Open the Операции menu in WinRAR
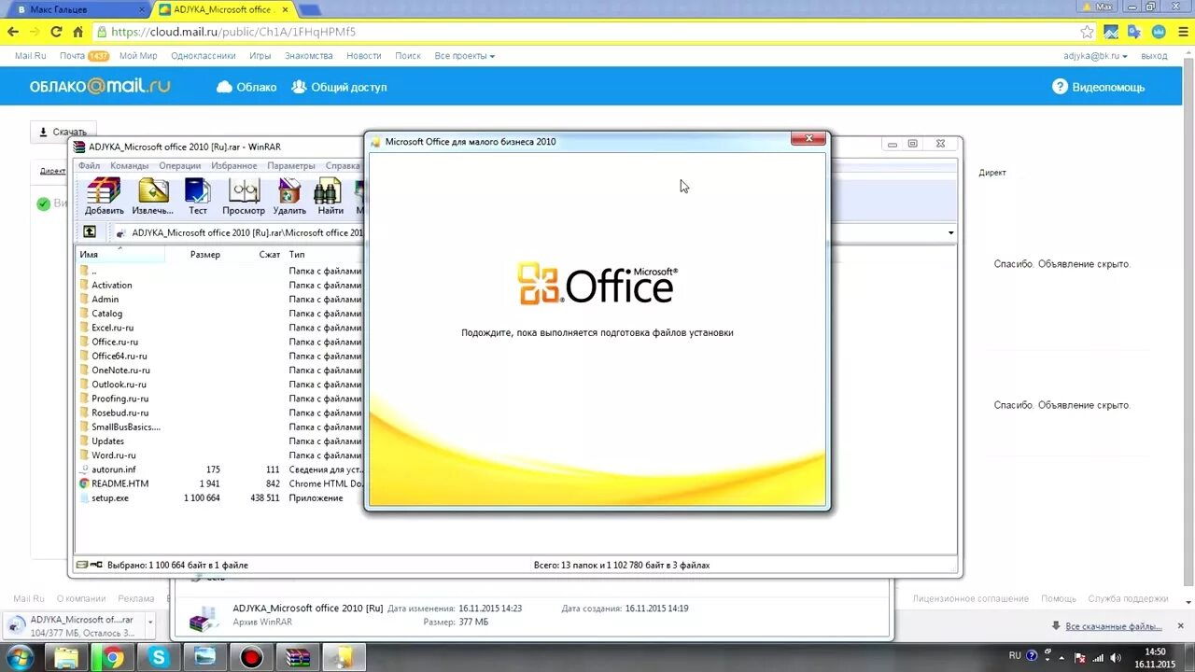Image resolution: width=1195 pixels, height=672 pixels. tap(179, 165)
